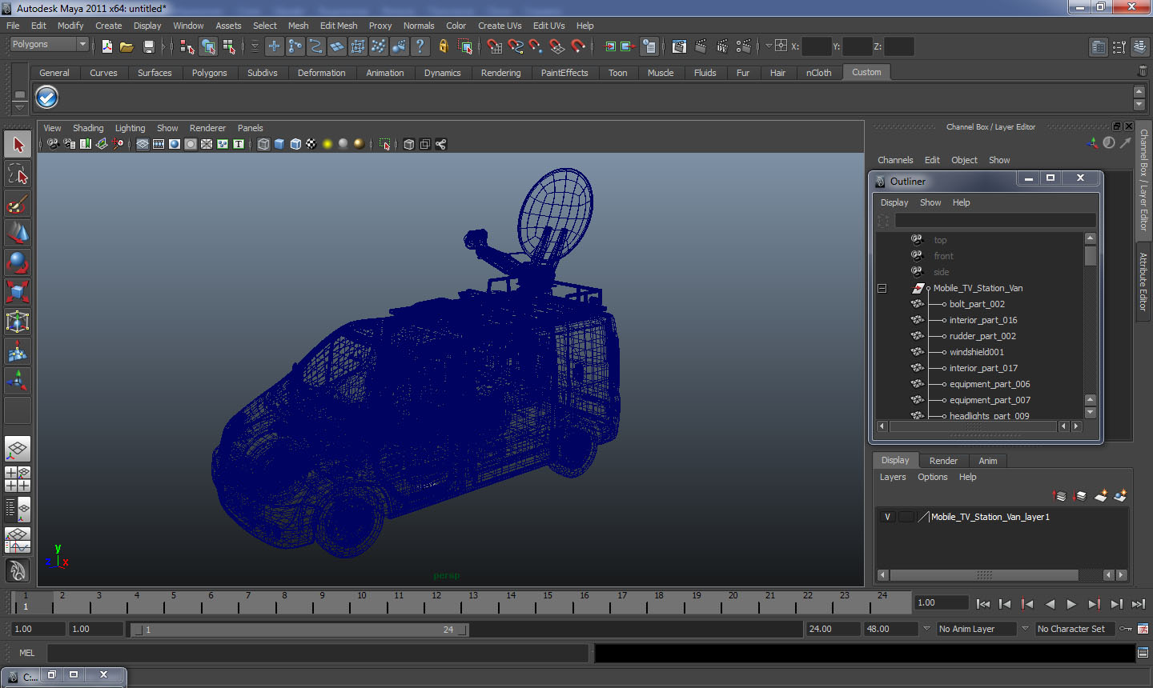This screenshot has width=1153, height=688.
Task: Enable textured display in viewport toolbar
Action: (311, 144)
